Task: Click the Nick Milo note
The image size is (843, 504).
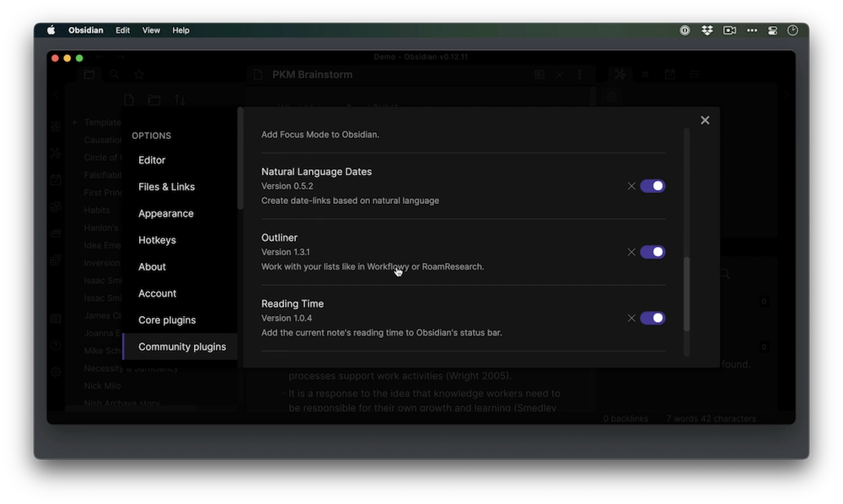Action: [102, 386]
